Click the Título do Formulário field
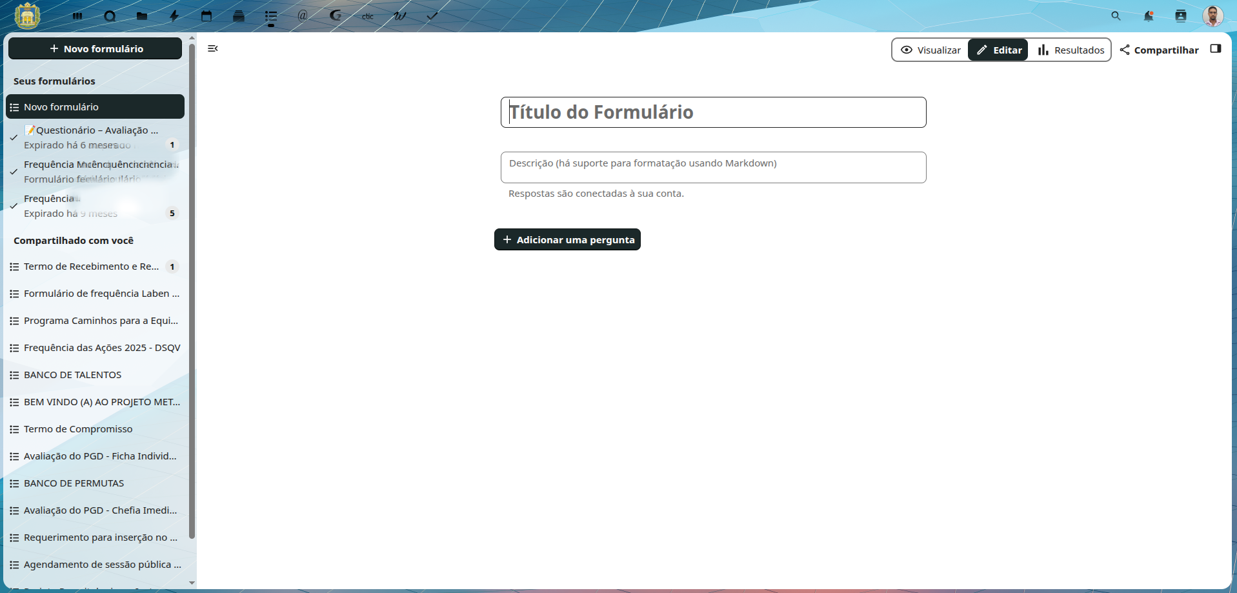The height and width of the screenshot is (593, 1237). pos(713,112)
